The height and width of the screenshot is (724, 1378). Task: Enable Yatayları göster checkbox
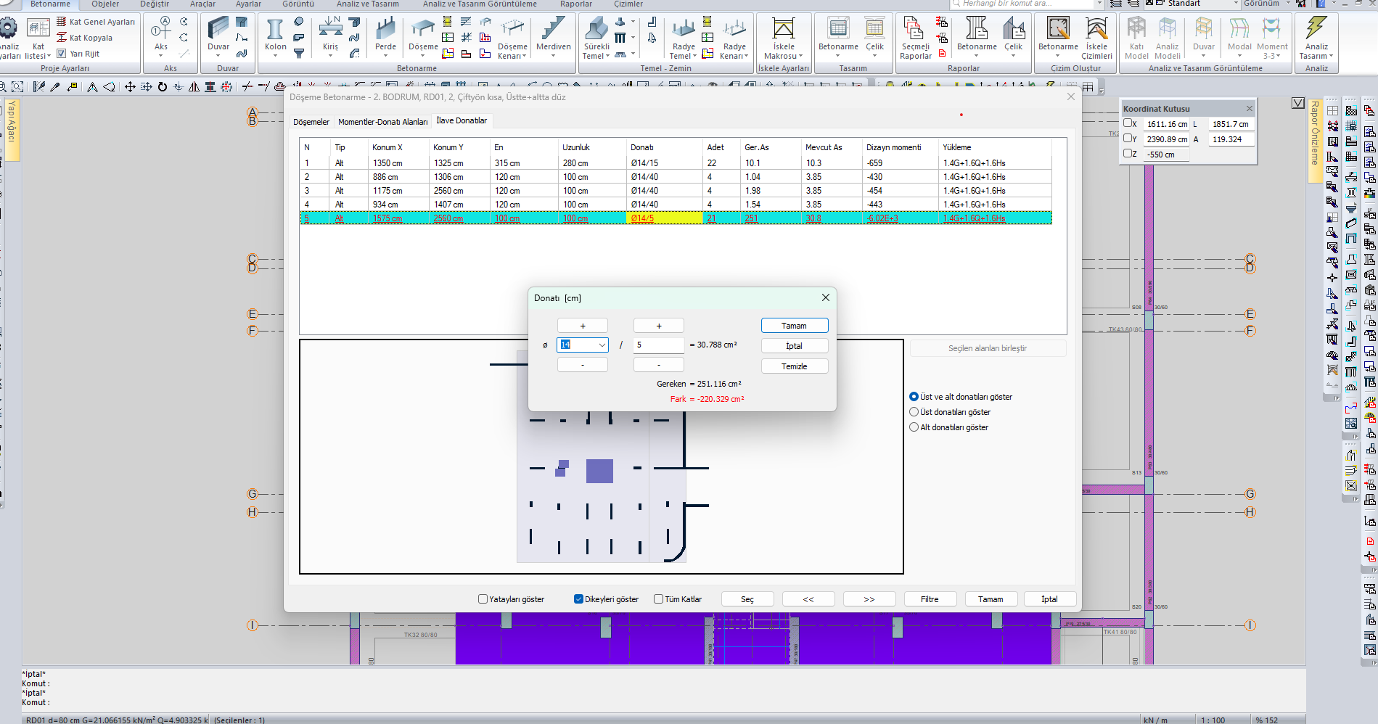[x=483, y=599]
